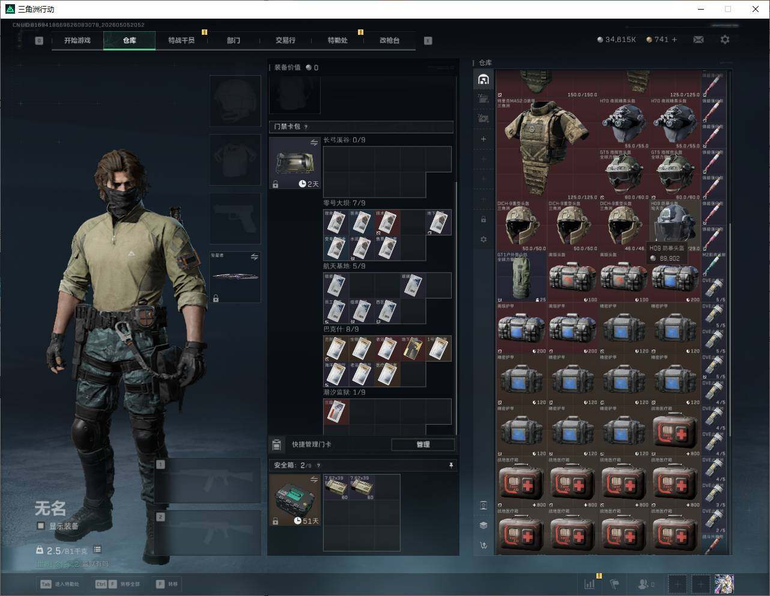Click the 管理 button
Image resolution: width=770 pixels, height=596 pixels.
[423, 445]
